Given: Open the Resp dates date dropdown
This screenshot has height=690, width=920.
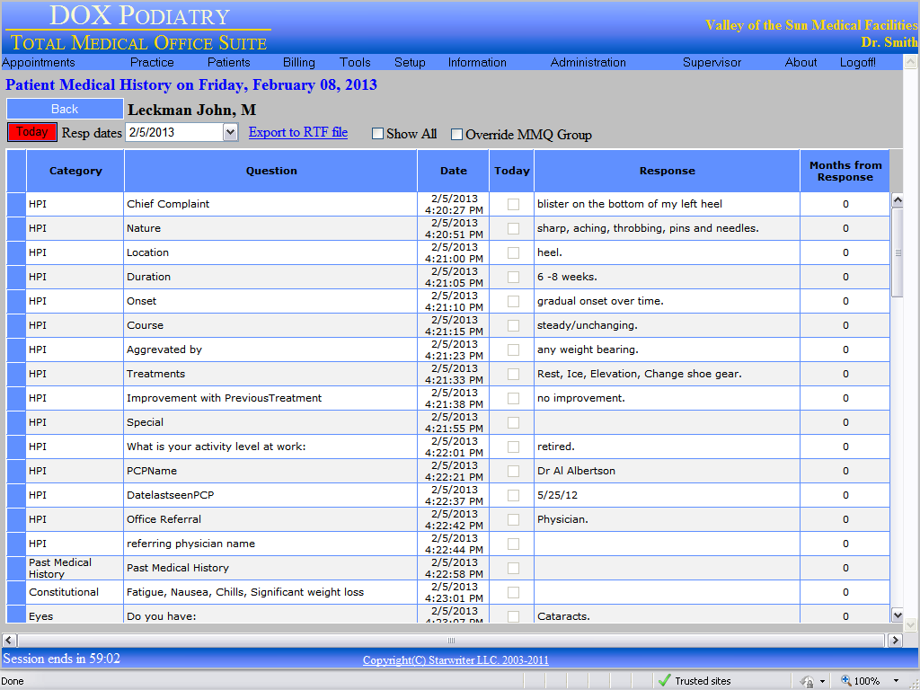Looking at the screenshot, I should pos(232,131).
